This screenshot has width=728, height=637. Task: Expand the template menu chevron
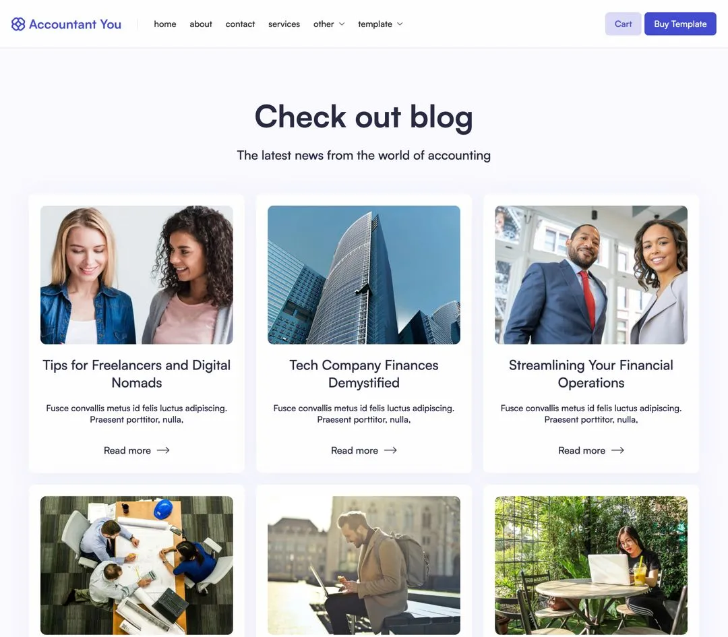click(x=400, y=24)
